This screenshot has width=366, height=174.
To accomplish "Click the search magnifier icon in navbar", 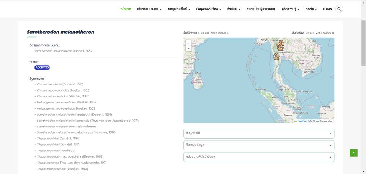I will 339,9.
